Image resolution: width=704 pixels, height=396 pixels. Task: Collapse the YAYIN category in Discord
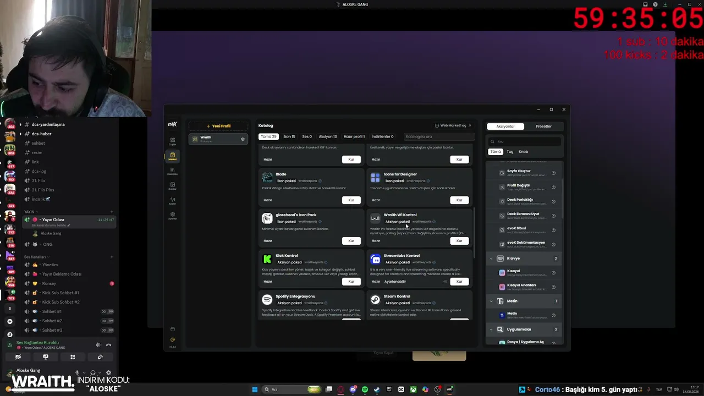coord(31,212)
